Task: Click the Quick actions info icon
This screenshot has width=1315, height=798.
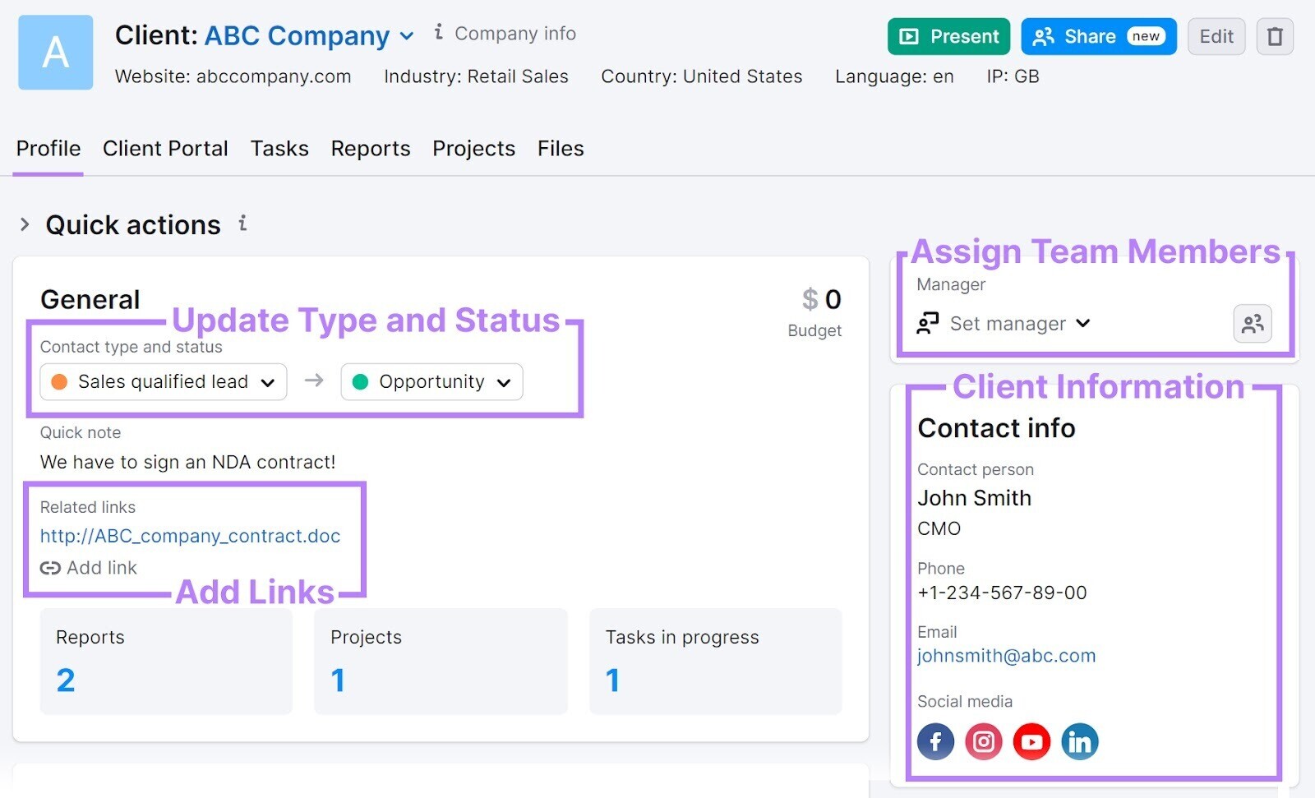Action: pos(242,224)
